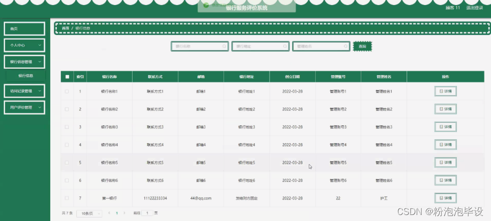Expand the 个人中心 sidebar menu
Screen dimensions: 491x221
pyautogui.click(x=25, y=45)
